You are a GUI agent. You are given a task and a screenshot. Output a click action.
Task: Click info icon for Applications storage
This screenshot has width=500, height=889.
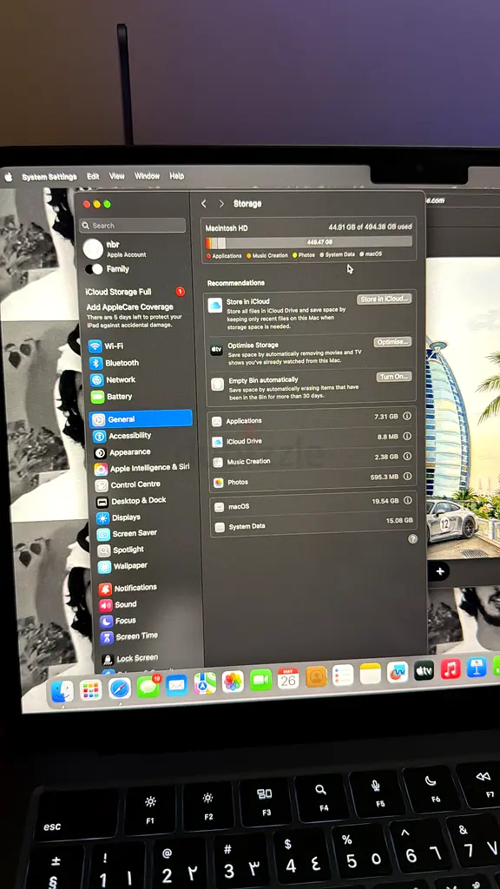click(x=406, y=416)
